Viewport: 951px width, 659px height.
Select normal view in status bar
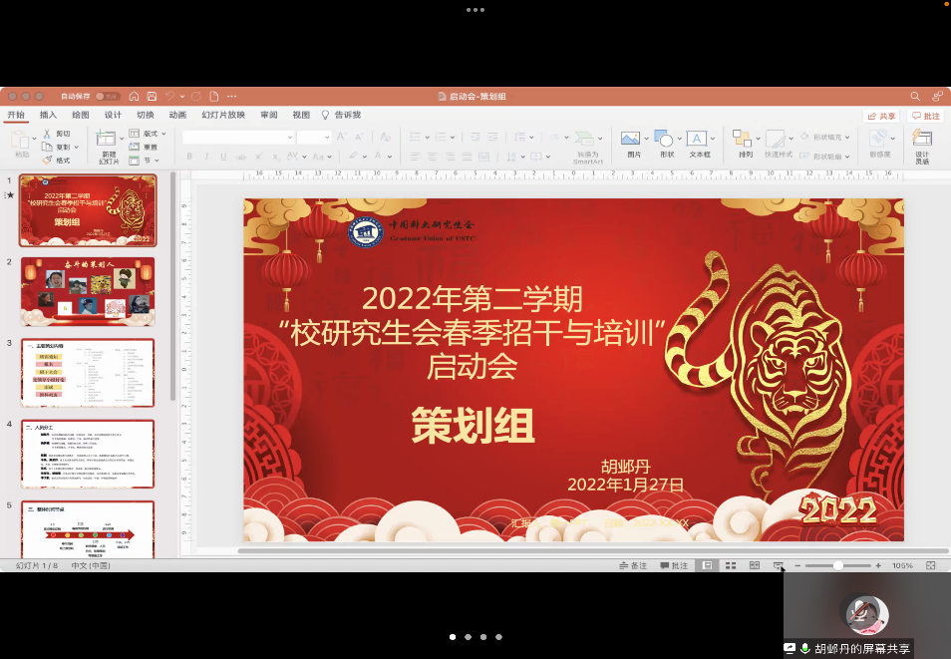tap(707, 565)
